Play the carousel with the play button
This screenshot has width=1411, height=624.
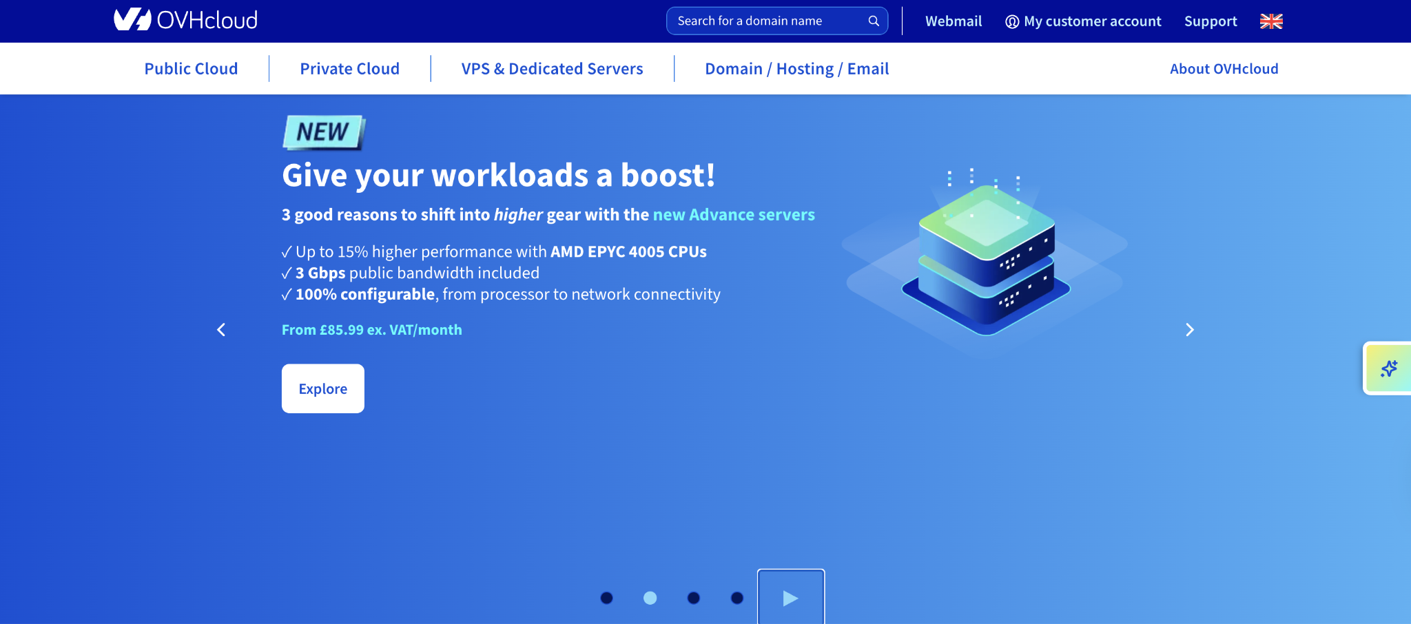pyautogui.click(x=790, y=598)
